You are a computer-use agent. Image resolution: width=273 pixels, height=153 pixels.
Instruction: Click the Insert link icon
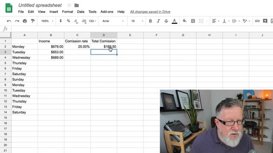point(257,21)
